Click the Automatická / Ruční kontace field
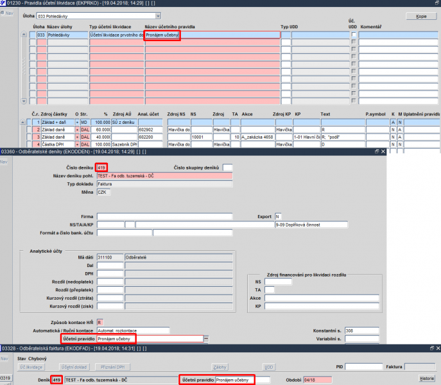This screenshot has width=441, height=385. click(x=134, y=330)
